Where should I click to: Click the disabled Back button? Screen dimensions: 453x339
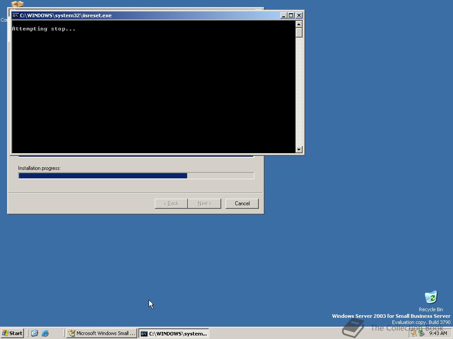[171, 203]
